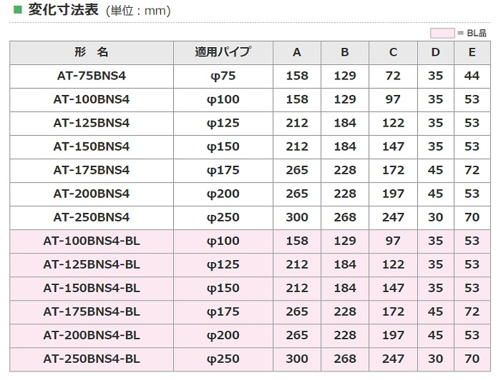Click A value 212 in AT-125BNS4 row

pyautogui.click(x=297, y=123)
